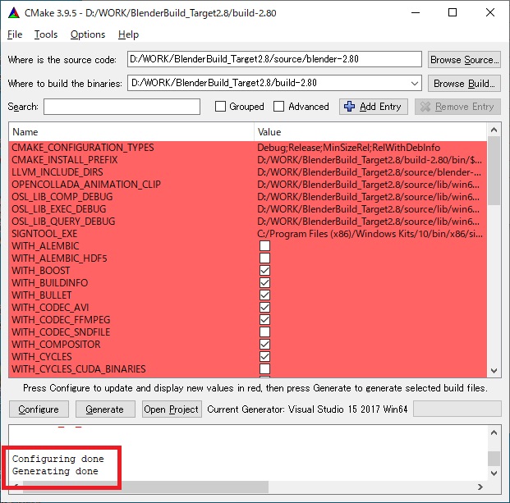510x503 pixels.
Task: Click the Value column header
Action: 370,132
